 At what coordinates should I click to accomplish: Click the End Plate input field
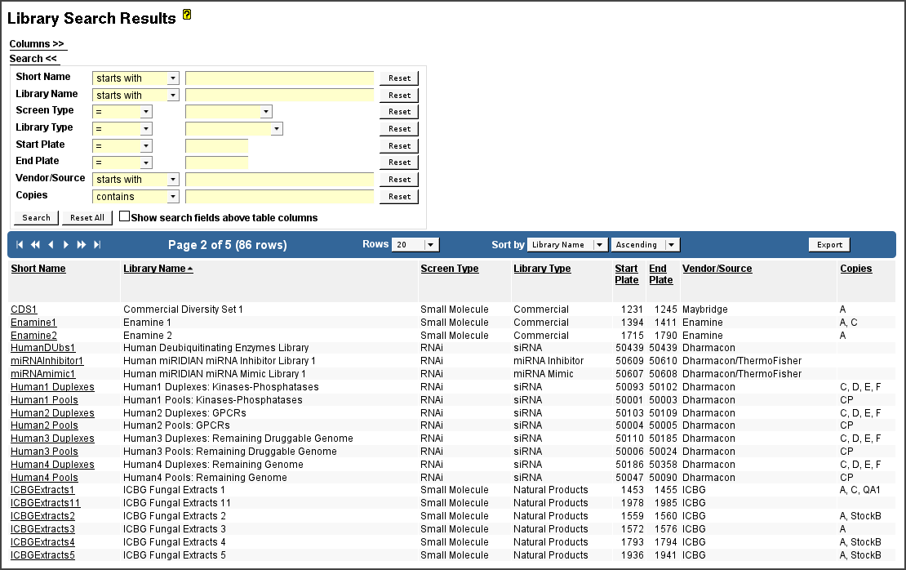pos(216,163)
